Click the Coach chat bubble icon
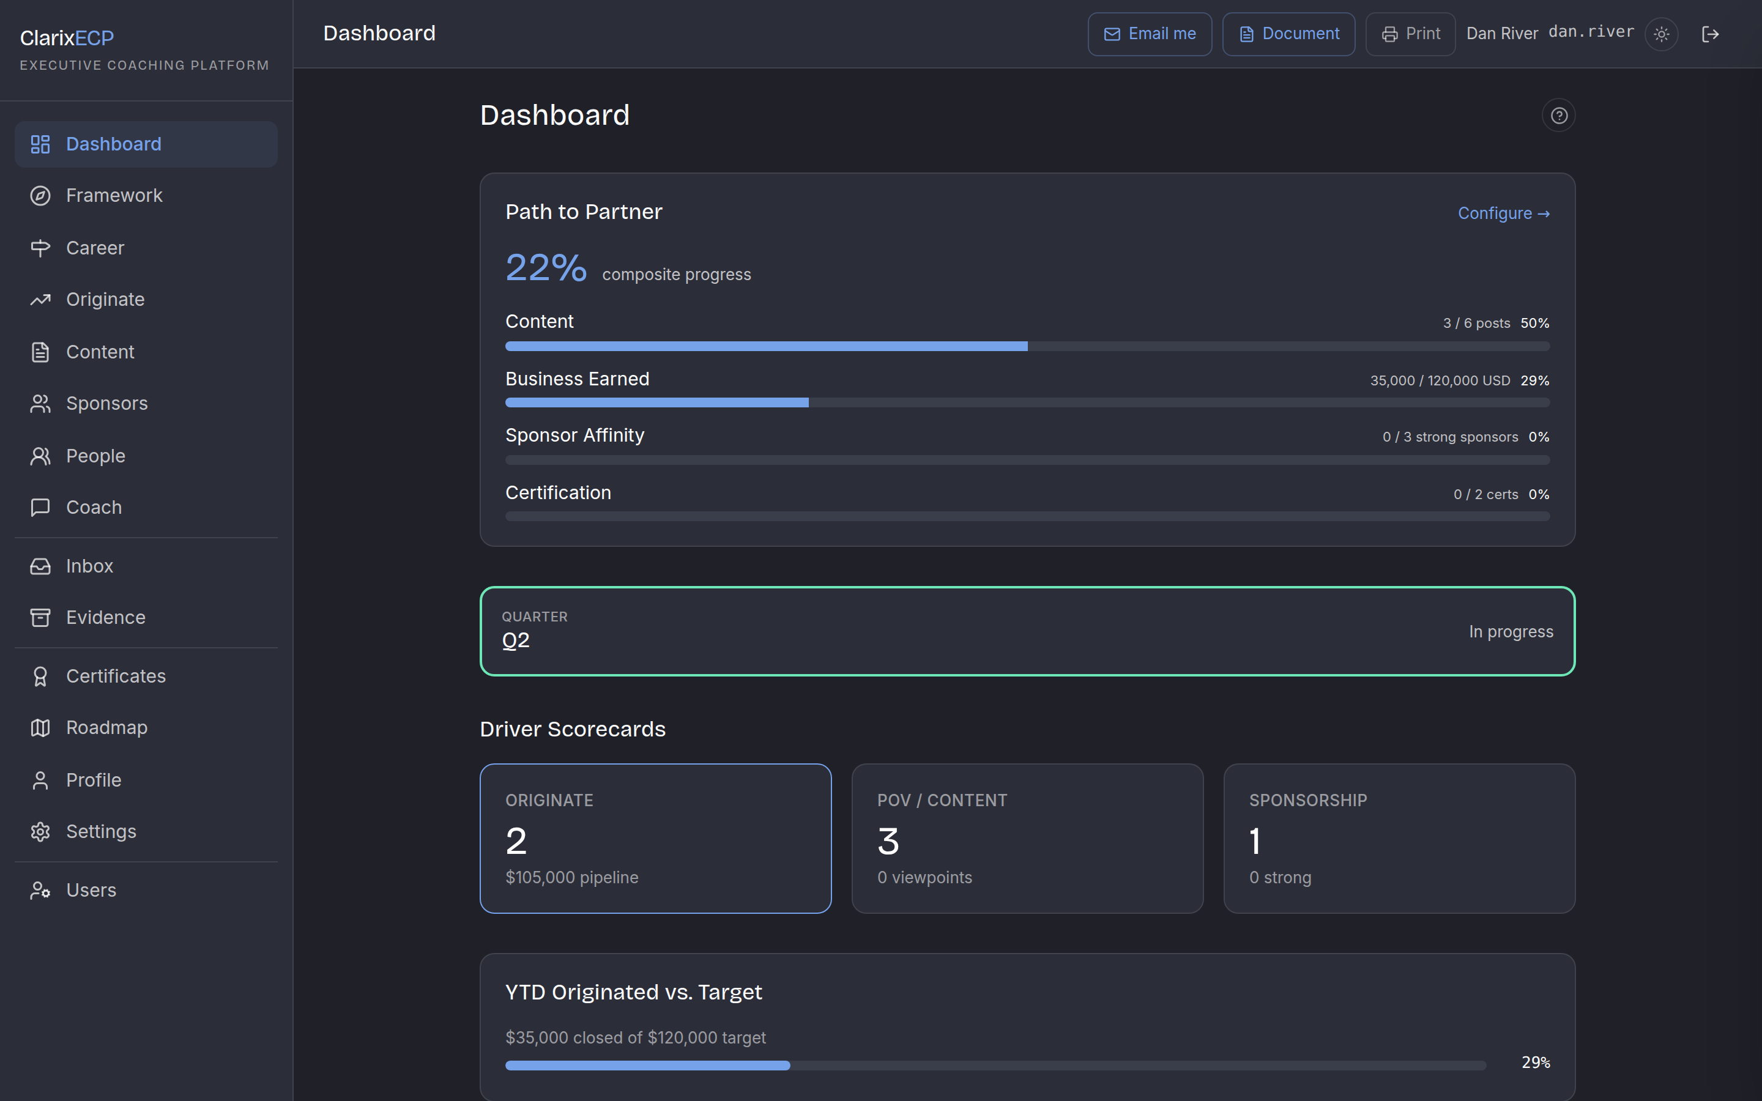Viewport: 1762px width, 1101px height. (x=40, y=507)
